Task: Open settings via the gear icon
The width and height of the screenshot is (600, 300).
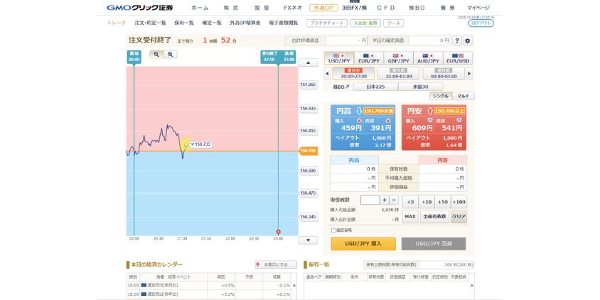Action: click(x=468, y=41)
